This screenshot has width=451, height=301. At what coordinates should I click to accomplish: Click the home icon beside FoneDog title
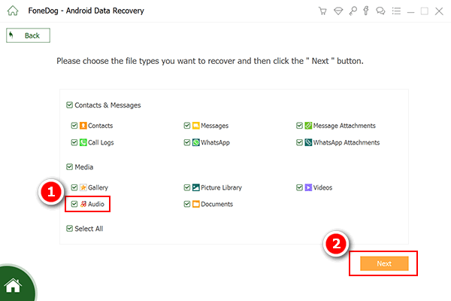(13, 11)
